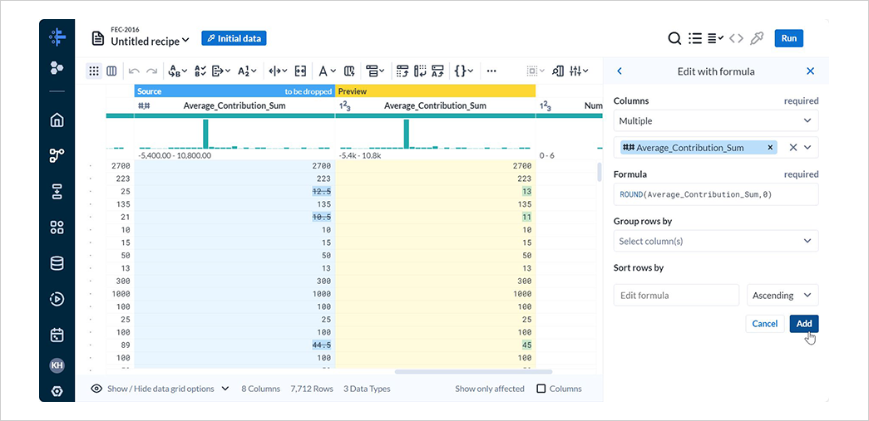Open the Multiple columns dropdown
Image resolution: width=869 pixels, height=421 pixels.
point(715,120)
